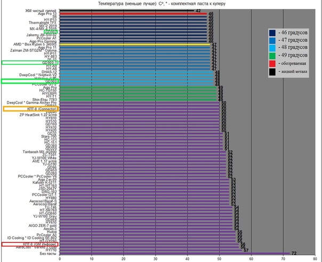Select the label HY710
This screenshot has width=322, height=262.
(51, 250)
